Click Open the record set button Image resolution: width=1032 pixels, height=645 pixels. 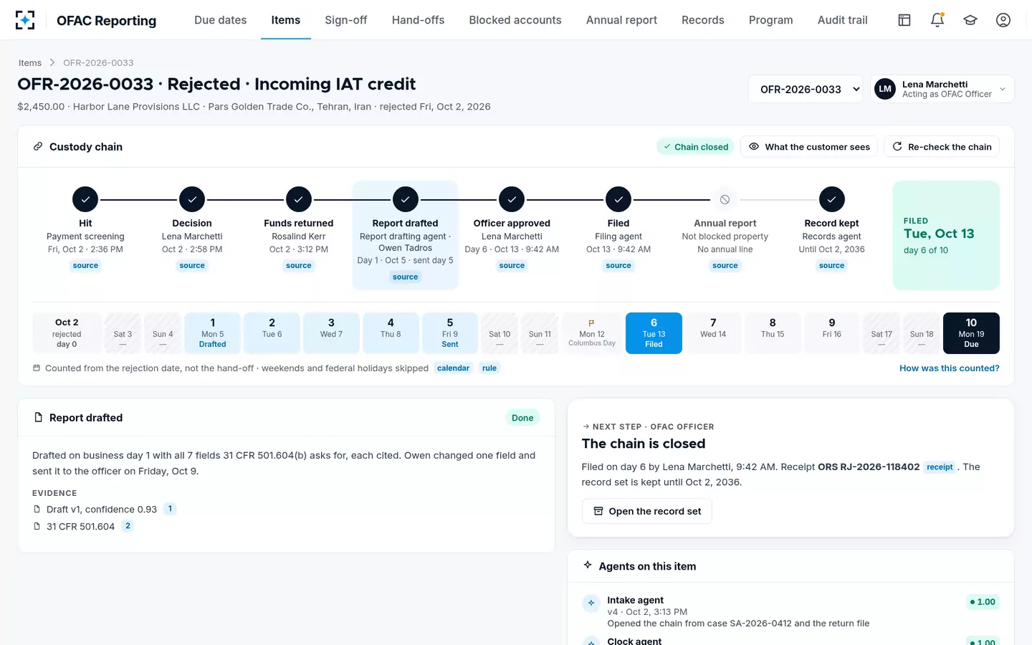coord(647,511)
